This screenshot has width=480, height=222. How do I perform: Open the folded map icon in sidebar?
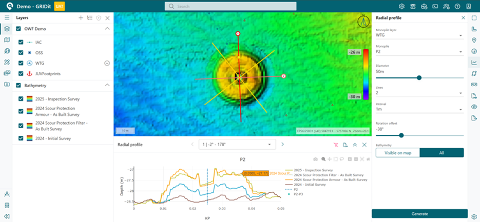(x=7, y=40)
